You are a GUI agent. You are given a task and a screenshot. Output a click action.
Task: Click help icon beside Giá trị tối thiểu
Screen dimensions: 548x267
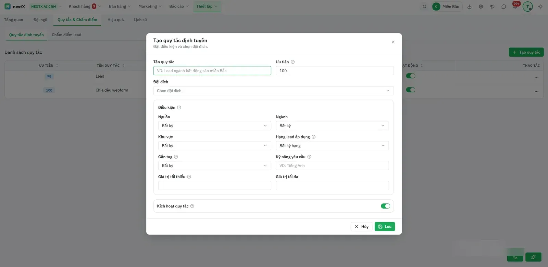click(x=189, y=177)
